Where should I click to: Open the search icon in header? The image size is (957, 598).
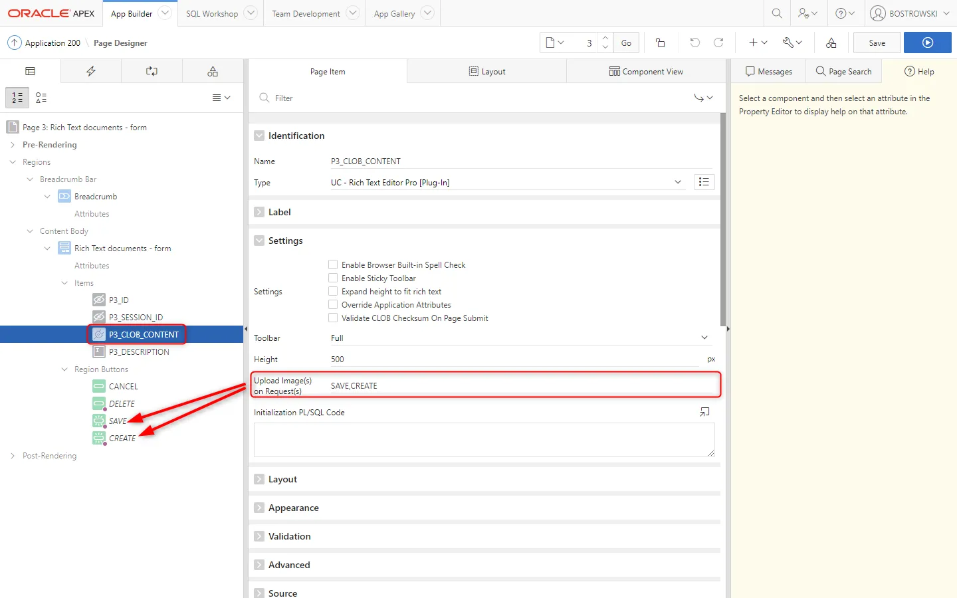coord(776,13)
